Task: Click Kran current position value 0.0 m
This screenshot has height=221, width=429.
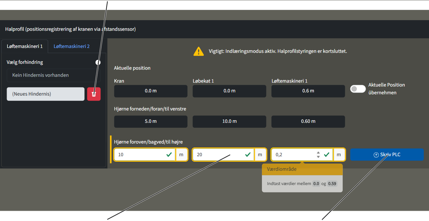Action: (x=151, y=91)
